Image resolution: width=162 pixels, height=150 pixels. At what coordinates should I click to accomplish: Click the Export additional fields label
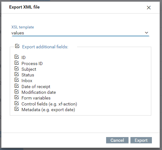(45, 47)
